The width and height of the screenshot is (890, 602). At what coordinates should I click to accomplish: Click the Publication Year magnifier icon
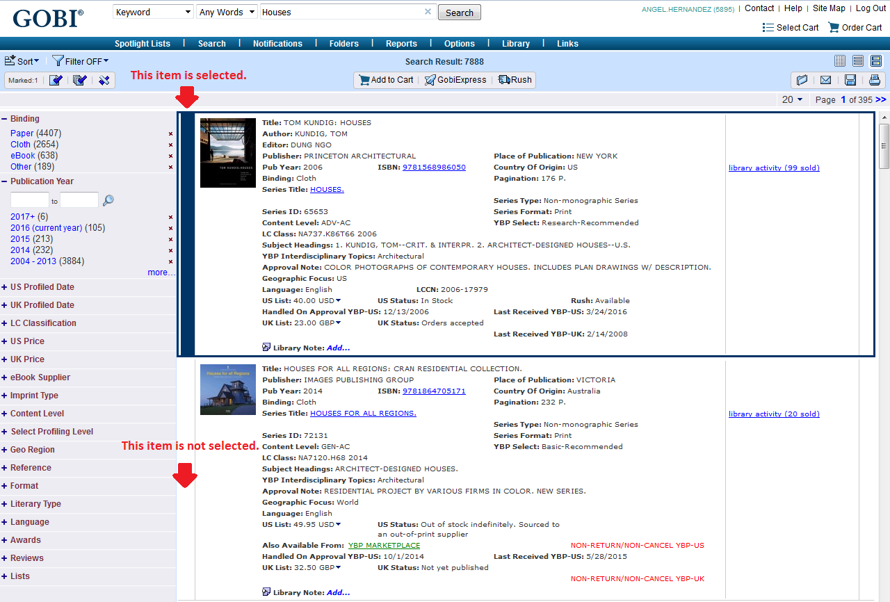pyautogui.click(x=108, y=200)
